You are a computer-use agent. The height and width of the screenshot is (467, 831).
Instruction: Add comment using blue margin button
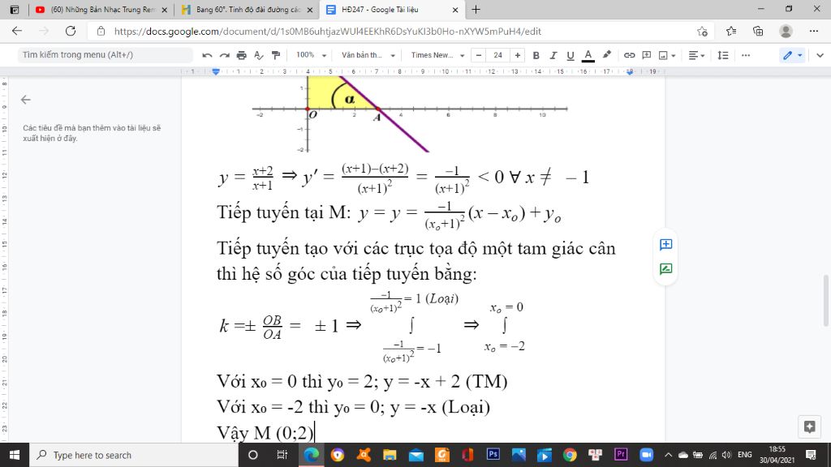click(x=665, y=244)
